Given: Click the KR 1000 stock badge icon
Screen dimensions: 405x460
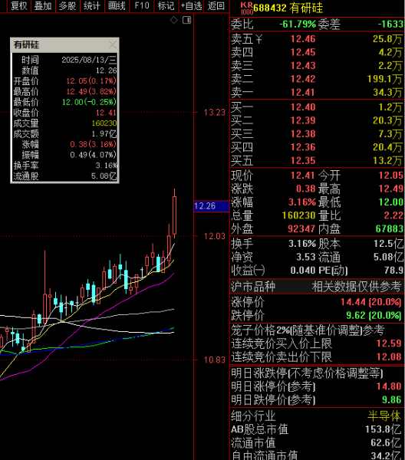Looking at the screenshot, I should coord(246,8).
